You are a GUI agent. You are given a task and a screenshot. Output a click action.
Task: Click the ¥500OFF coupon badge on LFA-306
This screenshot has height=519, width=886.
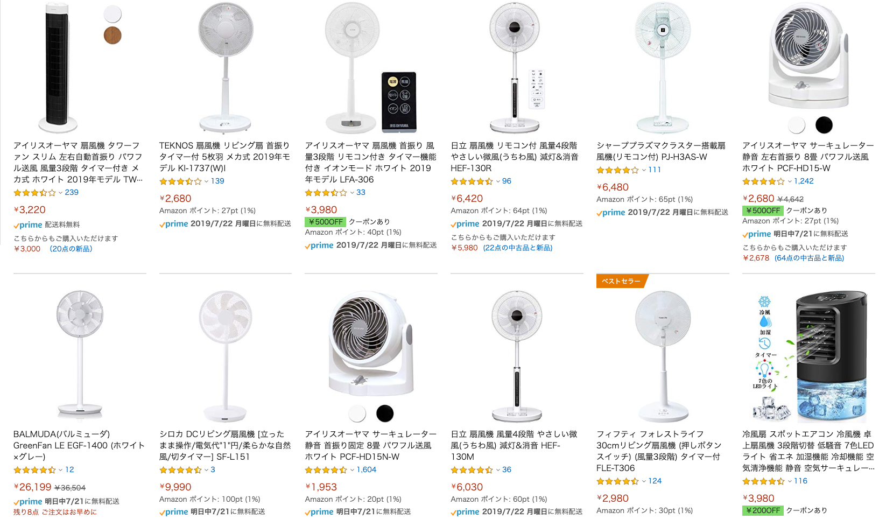tap(325, 222)
